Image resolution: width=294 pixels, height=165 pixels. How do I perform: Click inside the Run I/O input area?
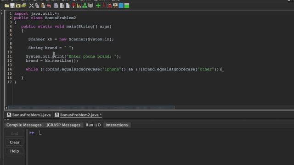coord(161,147)
